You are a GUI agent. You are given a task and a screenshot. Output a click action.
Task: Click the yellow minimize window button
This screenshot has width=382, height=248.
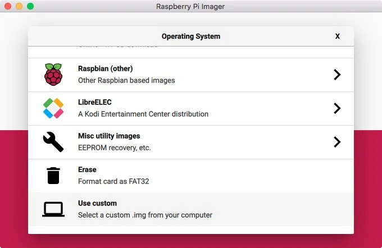[19, 6]
